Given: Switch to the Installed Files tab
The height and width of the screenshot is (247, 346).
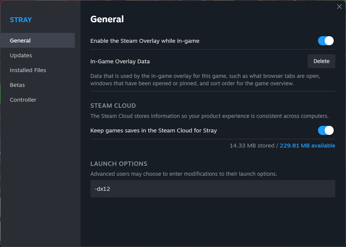Looking at the screenshot, I should [x=28, y=70].
